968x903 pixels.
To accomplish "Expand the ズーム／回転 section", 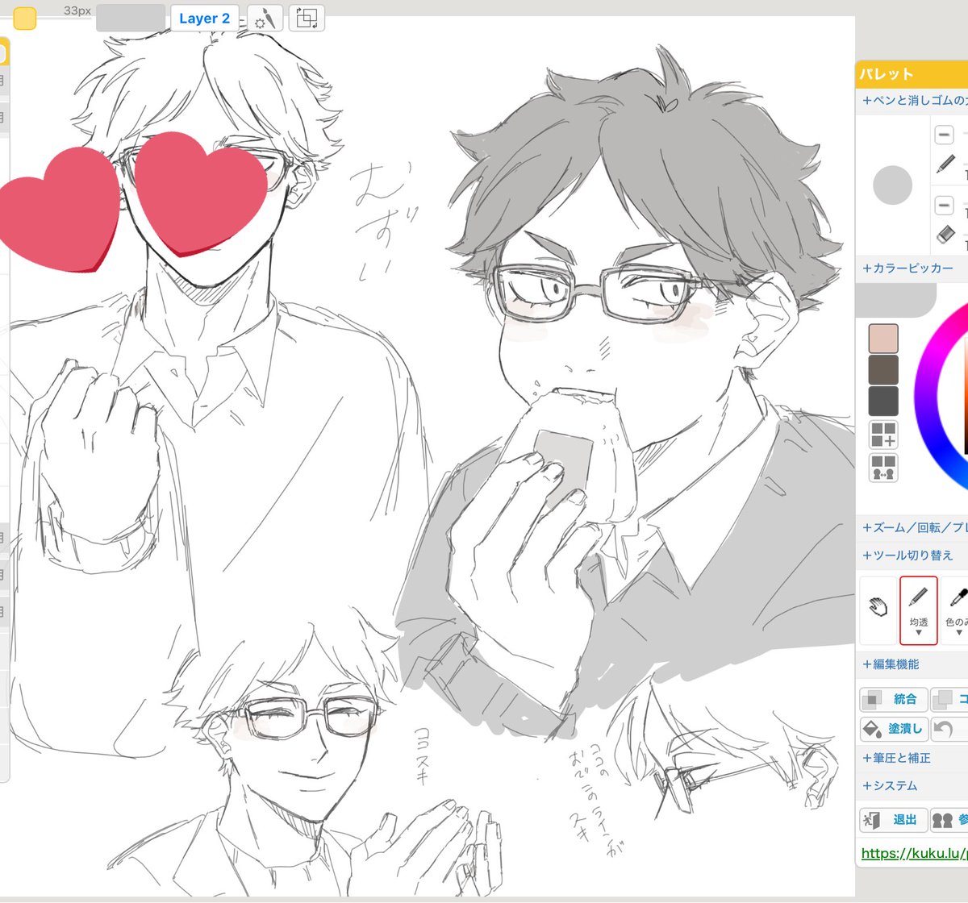I will (914, 527).
